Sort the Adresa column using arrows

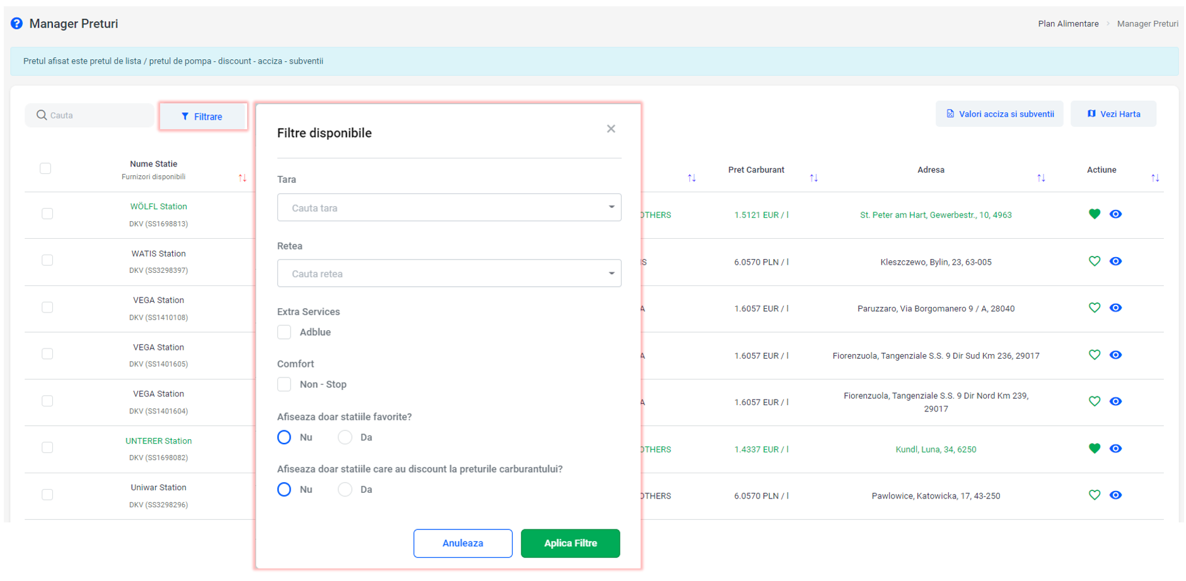(x=1041, y=178)
